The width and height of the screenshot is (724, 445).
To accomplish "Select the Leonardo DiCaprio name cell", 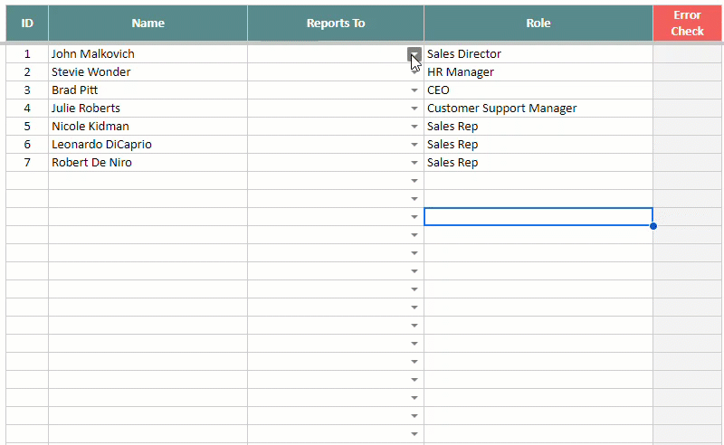I will tap(148, 145).
